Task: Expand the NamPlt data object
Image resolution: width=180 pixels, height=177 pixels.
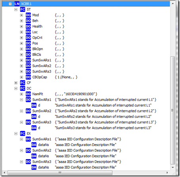Action: click(x=21, y=94)
